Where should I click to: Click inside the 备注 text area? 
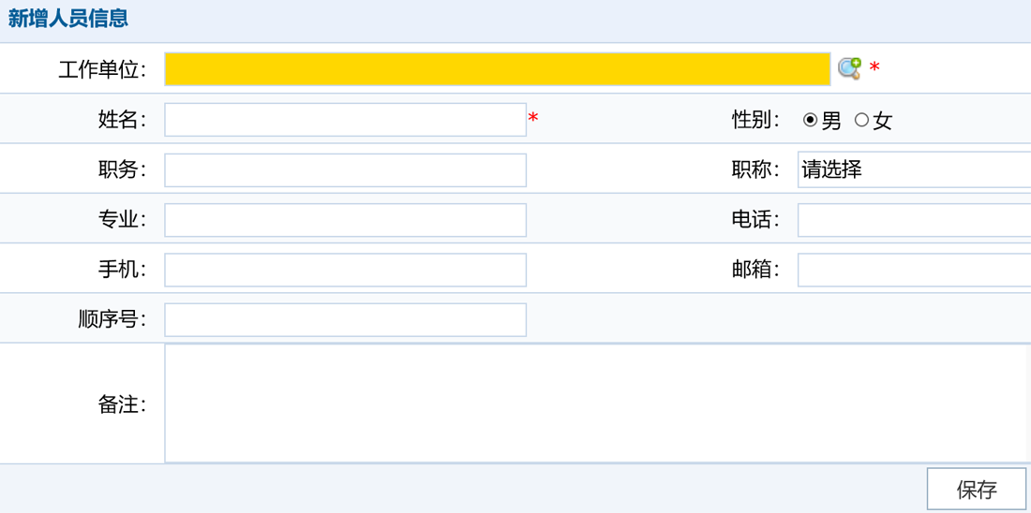[596, 403]
